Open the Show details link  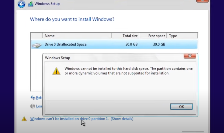[122, 119]
